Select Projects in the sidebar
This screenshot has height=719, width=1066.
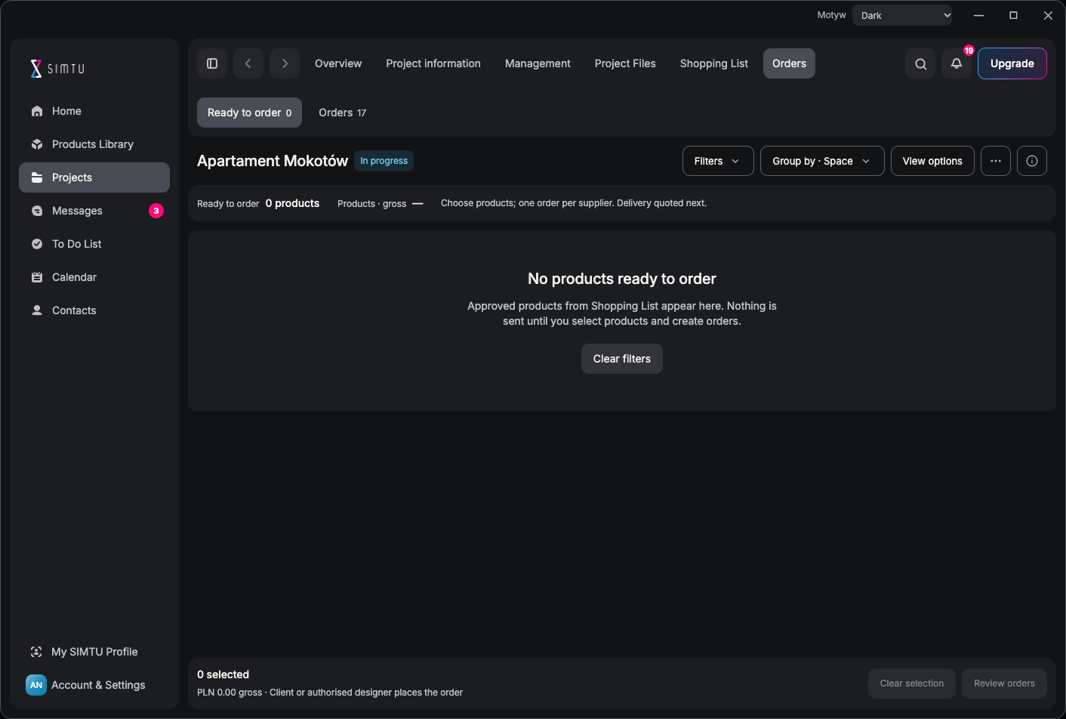(94, 177)
